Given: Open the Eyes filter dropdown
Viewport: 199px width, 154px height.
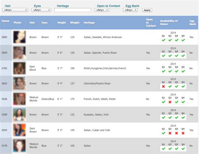Looking at the screenshot, I should pyautogui.click(x=41, y=10).
